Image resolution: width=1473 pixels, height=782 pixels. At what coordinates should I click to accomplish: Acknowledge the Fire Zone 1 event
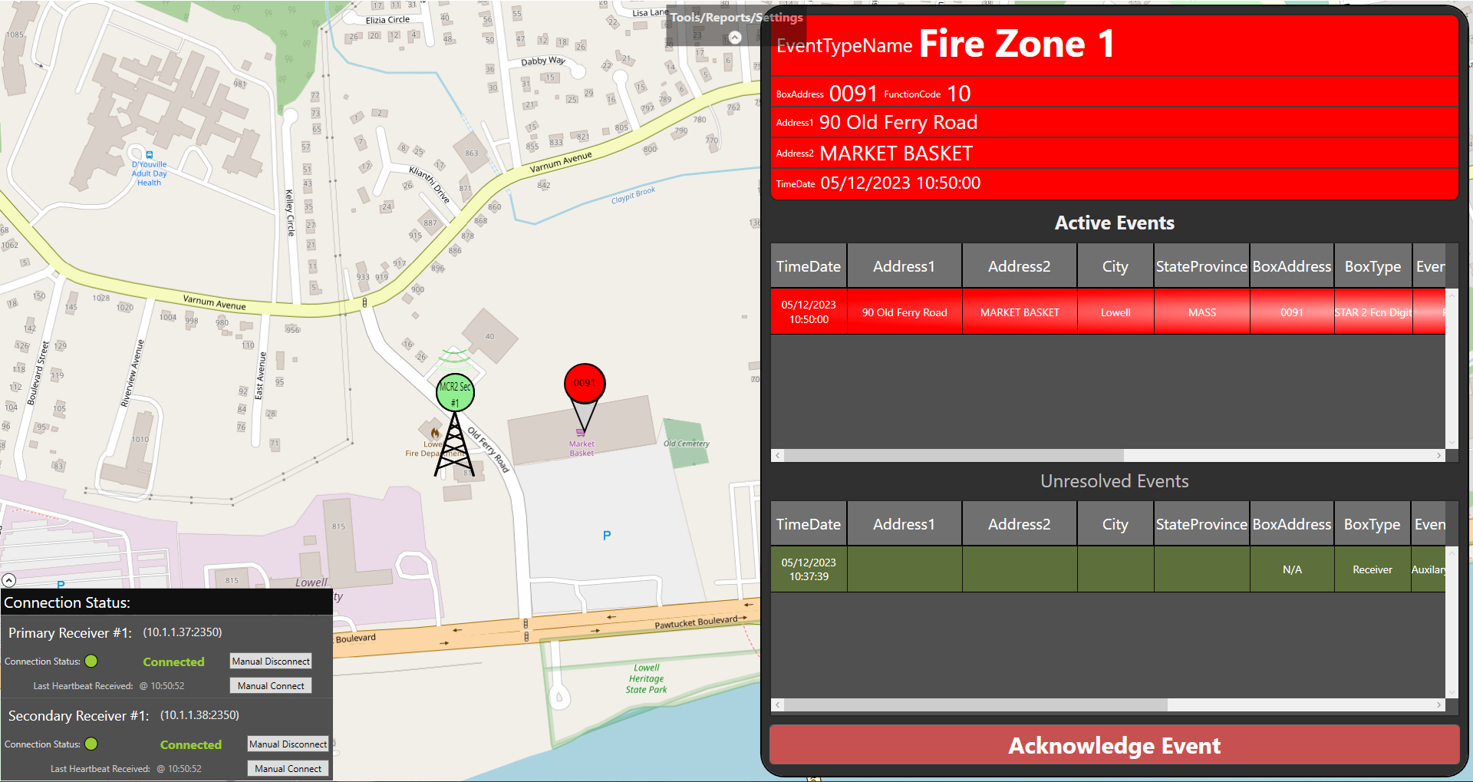1114,745
